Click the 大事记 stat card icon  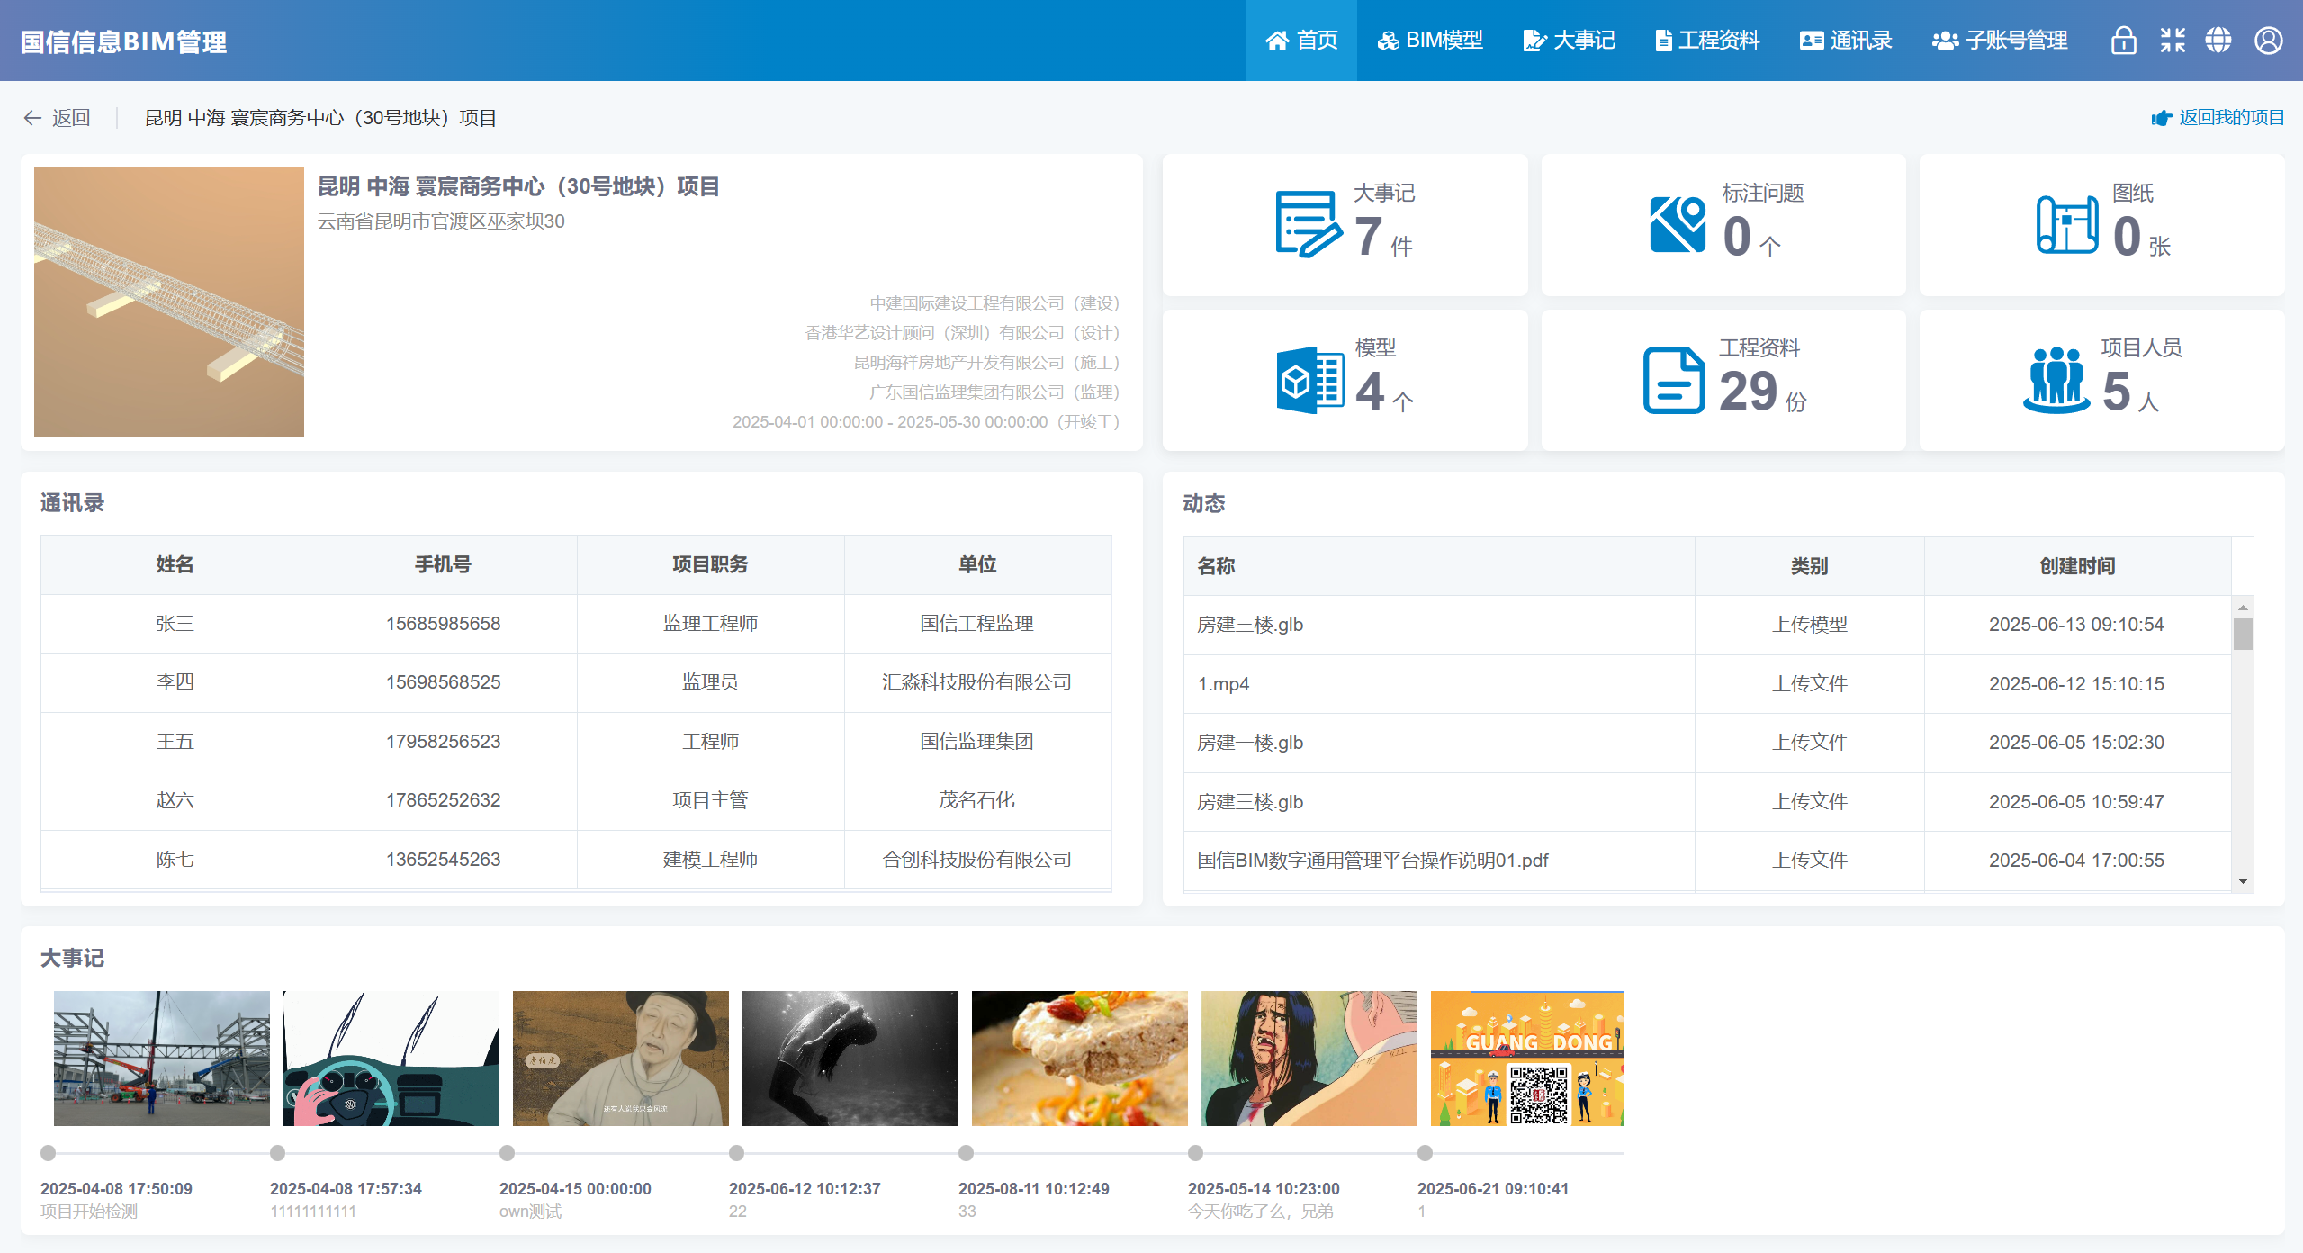1308,224
